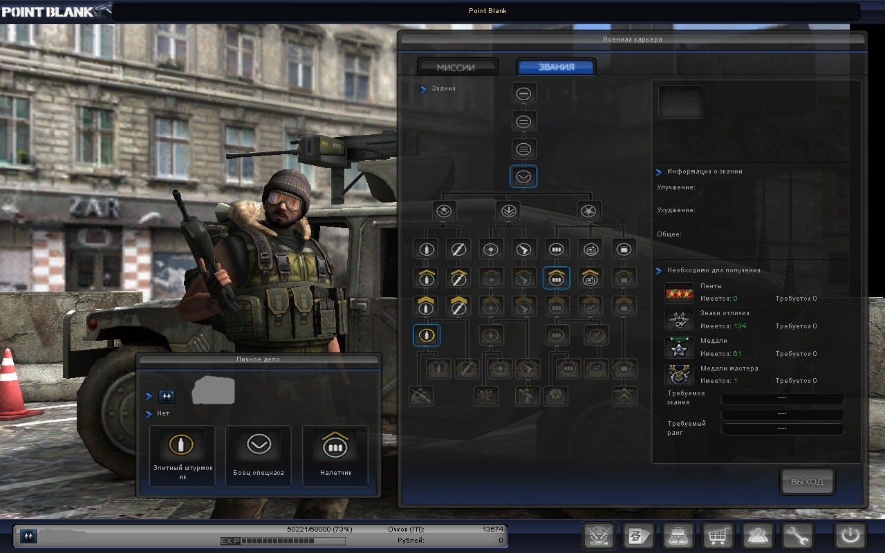Open the backpack inventory

pos(678,536)
